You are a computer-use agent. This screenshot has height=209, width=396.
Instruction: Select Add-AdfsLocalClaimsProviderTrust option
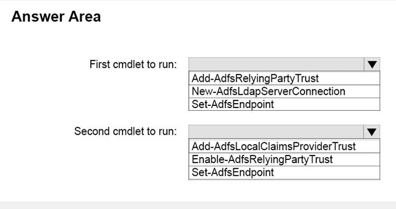click(284, 146)
